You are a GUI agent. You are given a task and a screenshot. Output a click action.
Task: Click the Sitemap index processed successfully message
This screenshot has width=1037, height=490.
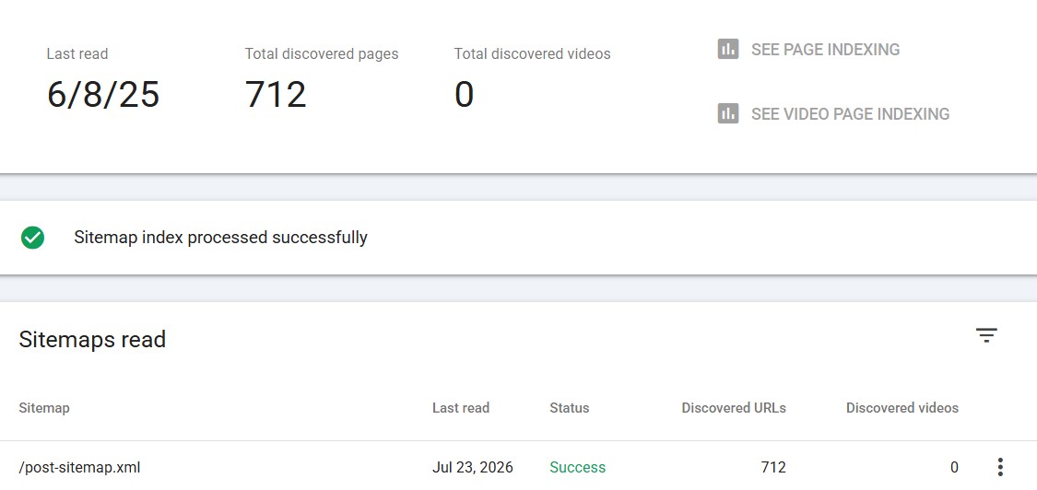point(221,238)
